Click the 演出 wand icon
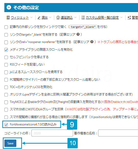The image size is (138, 149). coord(39,17)
